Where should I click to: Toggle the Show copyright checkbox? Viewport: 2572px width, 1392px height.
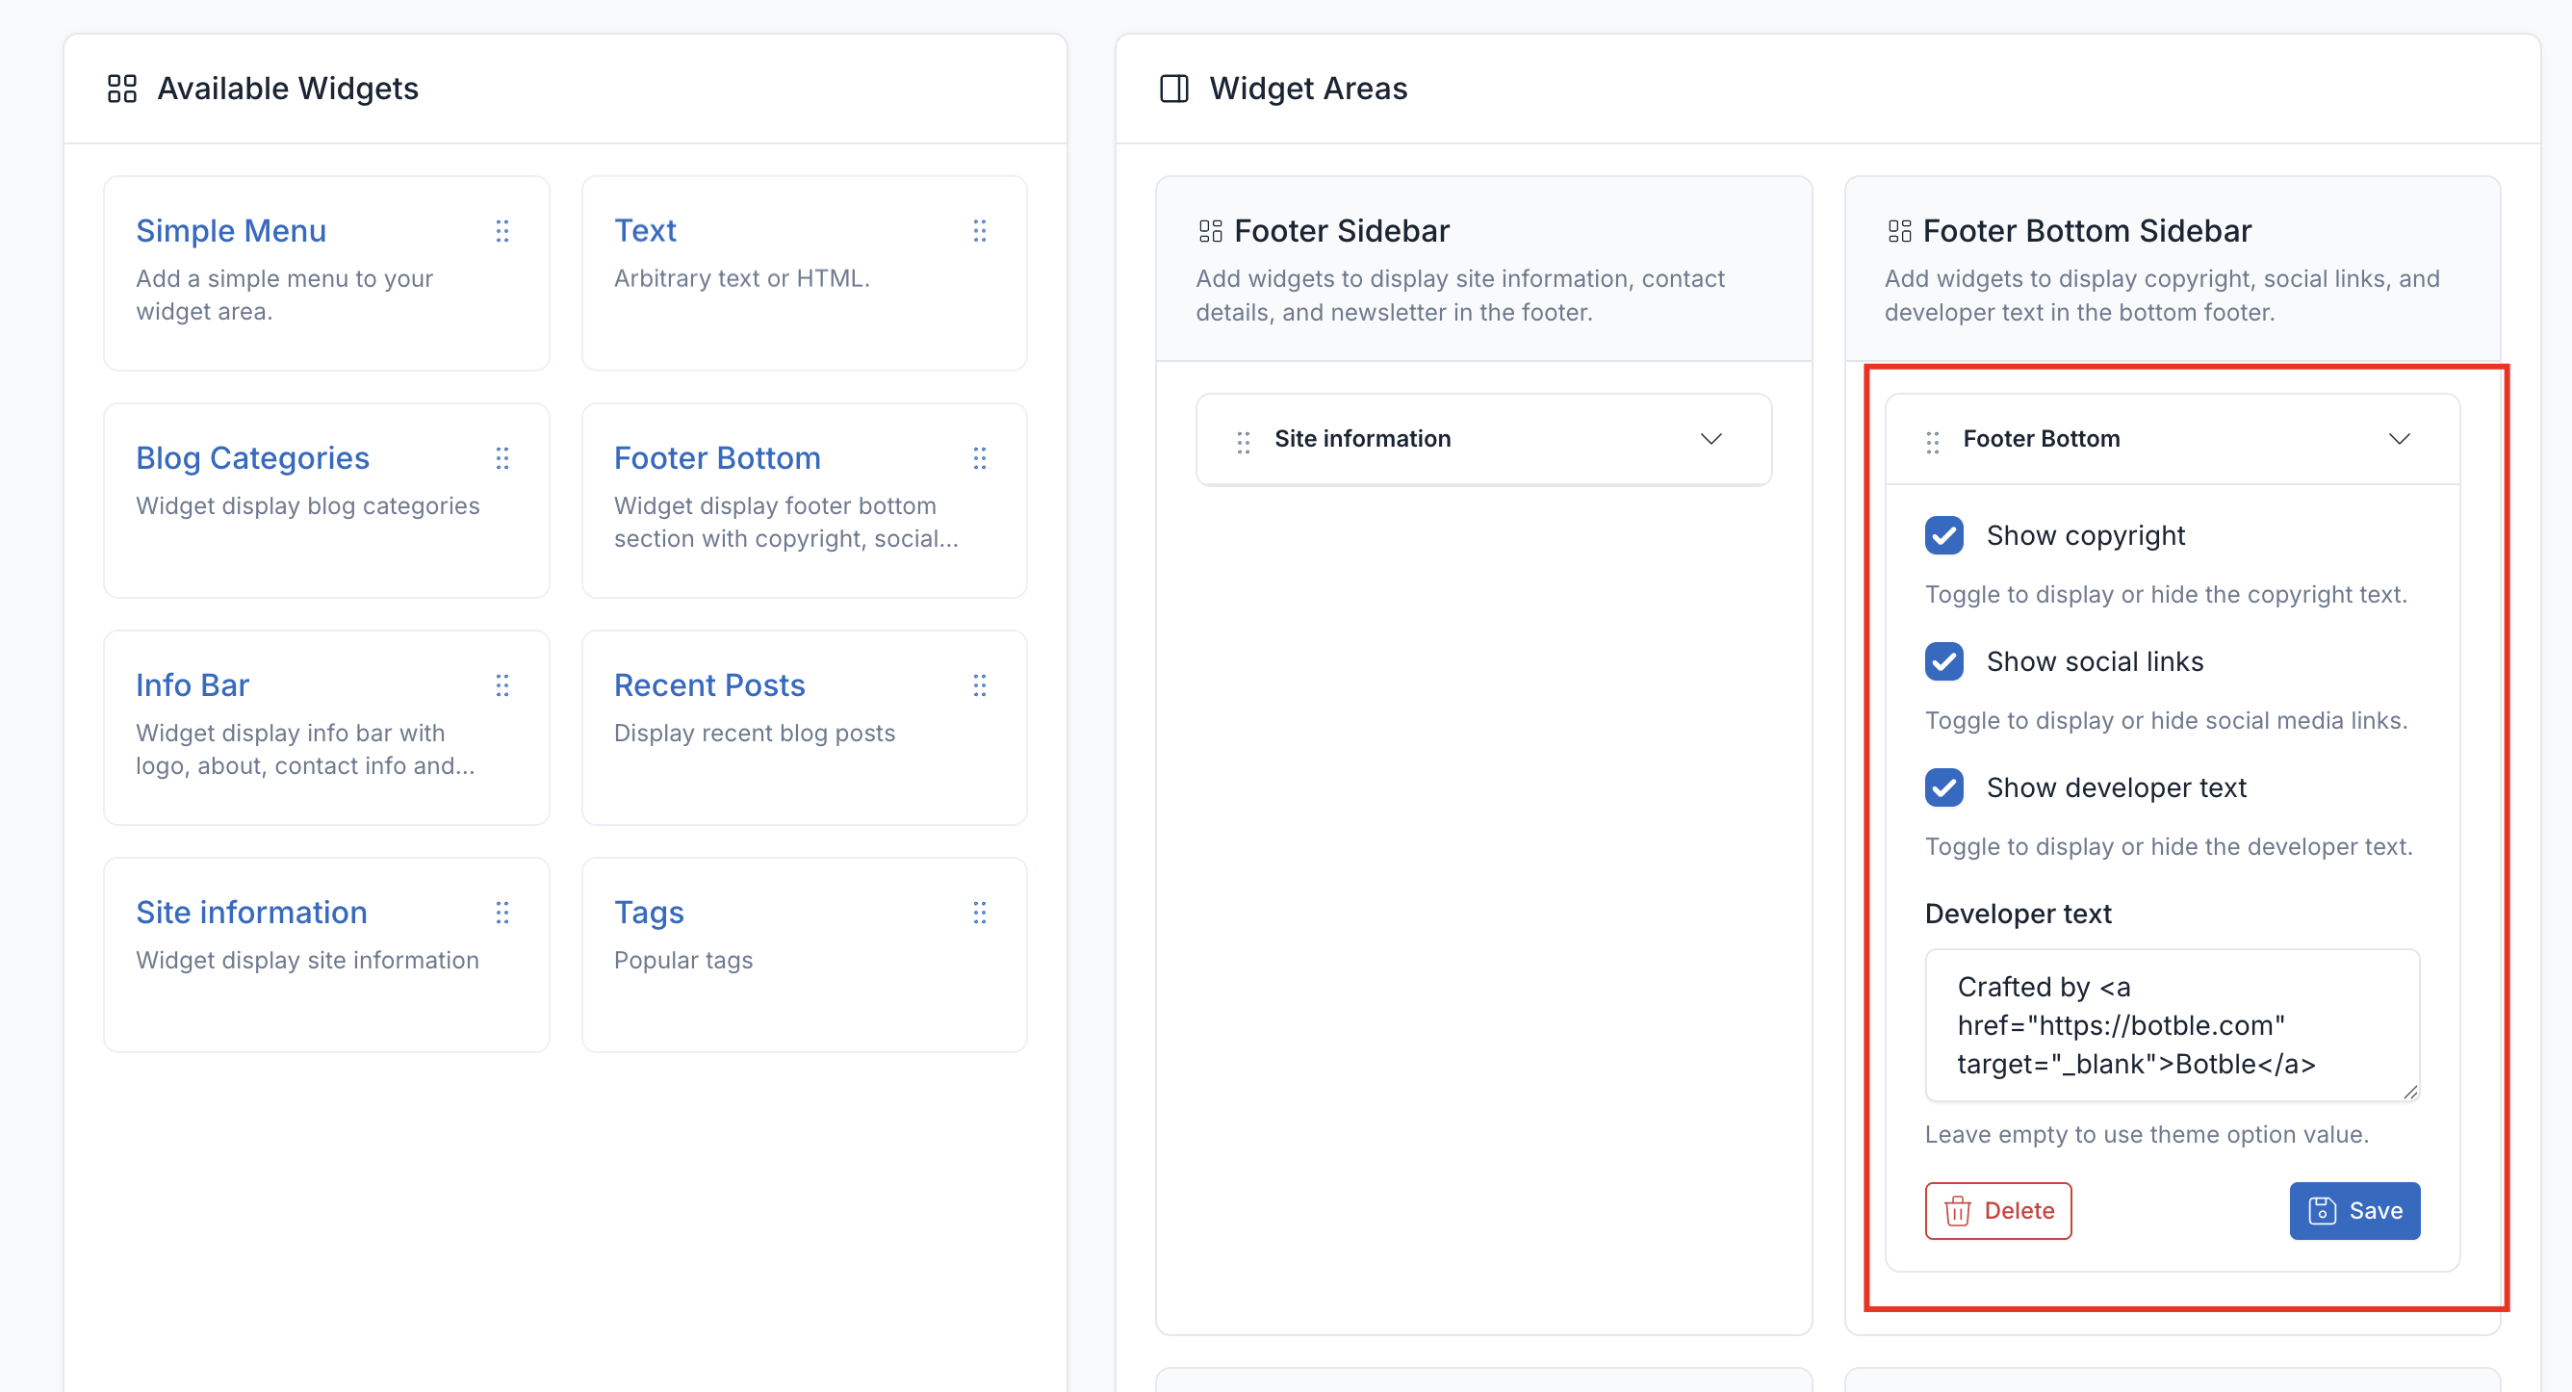click(1944, 535)
